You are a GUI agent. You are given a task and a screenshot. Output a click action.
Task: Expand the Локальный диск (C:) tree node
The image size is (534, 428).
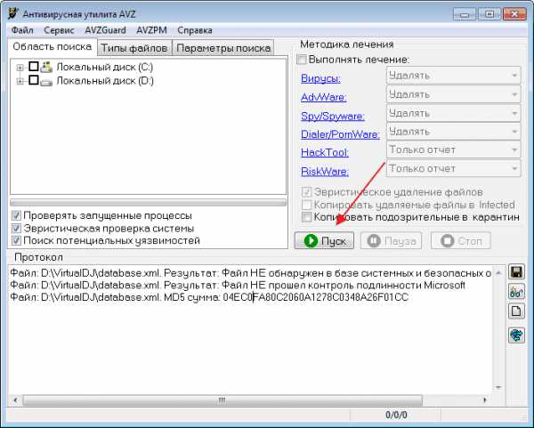click(x=20, y=67)
